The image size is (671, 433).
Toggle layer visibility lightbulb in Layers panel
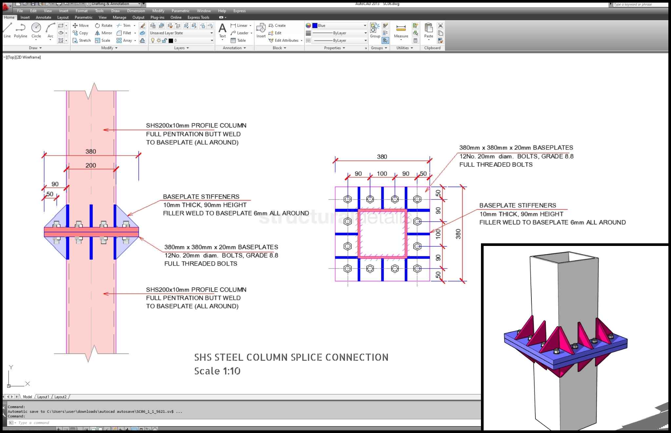[x=153, y=40]
